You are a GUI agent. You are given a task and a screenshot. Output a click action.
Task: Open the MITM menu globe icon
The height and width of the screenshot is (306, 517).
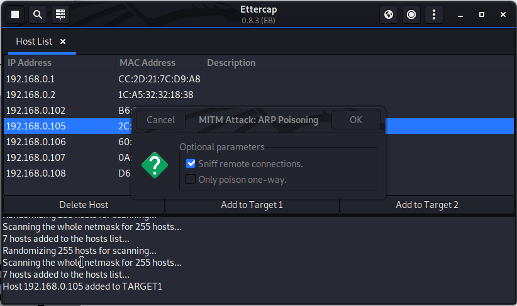389,14
